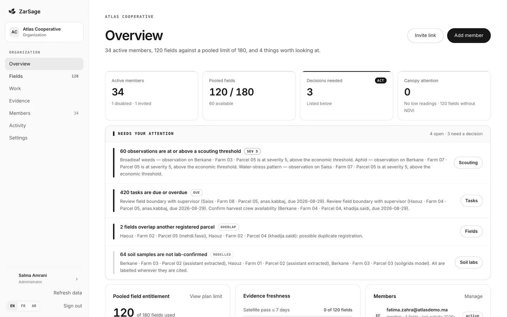Screen dimensions: 507x317
Task: Click the Refresh data link
Action: coord(68,293)
